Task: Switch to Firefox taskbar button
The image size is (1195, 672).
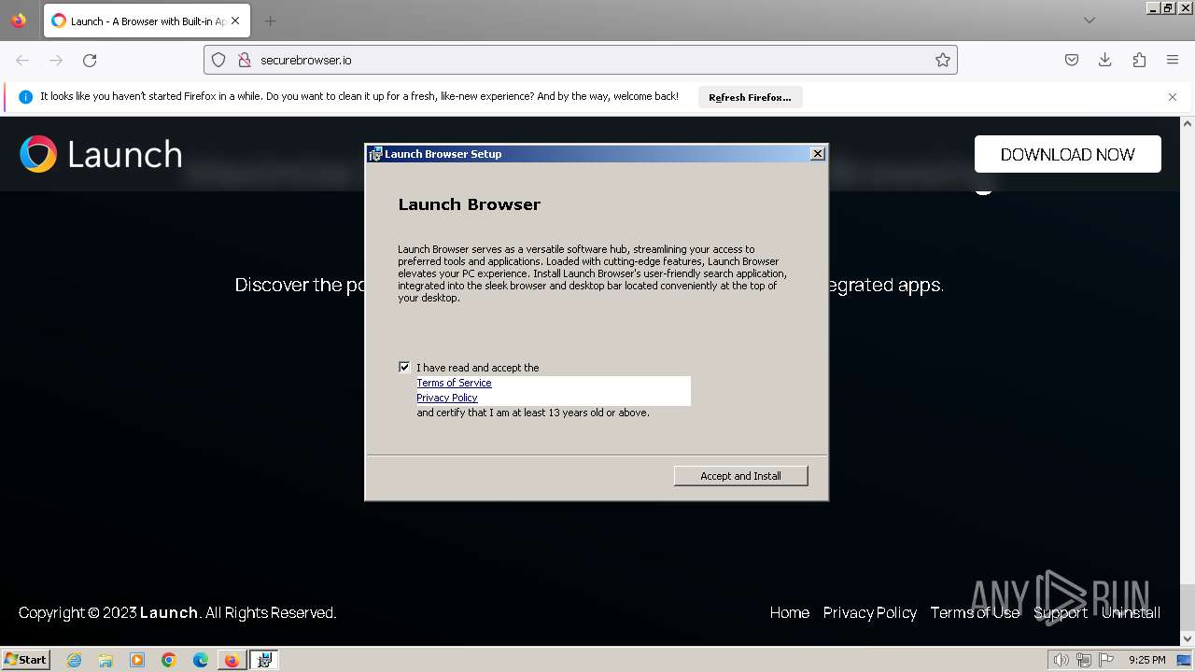Action: tap(232, 660)
